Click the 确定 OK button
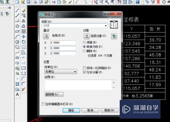The image size is (170, 122). [x=71, y=111]
